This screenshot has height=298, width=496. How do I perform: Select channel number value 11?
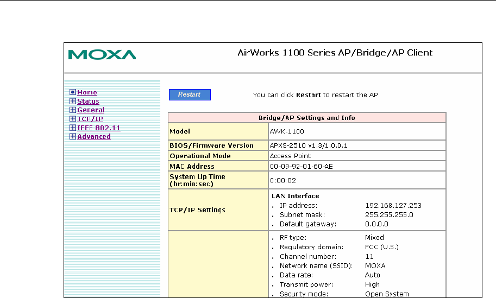tap(369, 256)
